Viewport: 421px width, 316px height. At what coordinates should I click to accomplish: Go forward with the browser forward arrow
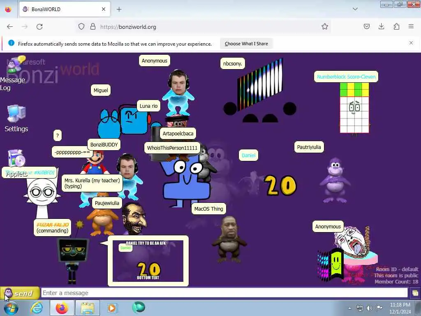(25, 27)
